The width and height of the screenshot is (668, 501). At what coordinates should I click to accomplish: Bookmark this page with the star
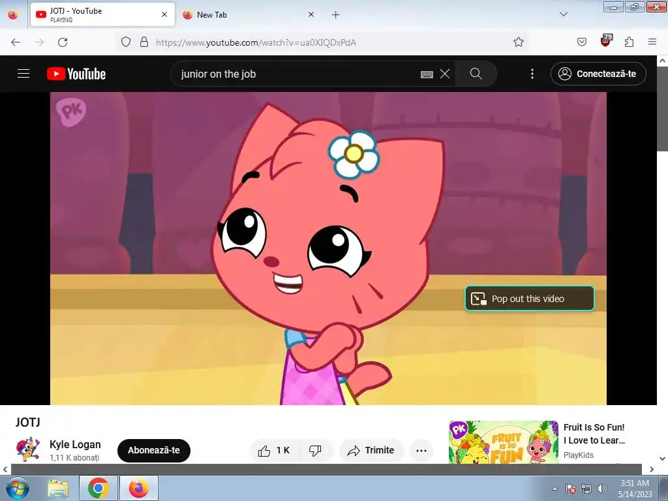tap(519, 42)
